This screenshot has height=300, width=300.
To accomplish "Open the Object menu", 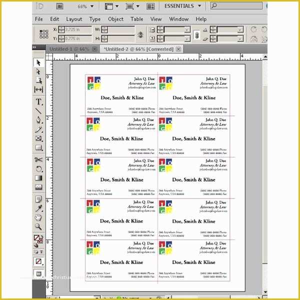I will click(x=115, y=19).
